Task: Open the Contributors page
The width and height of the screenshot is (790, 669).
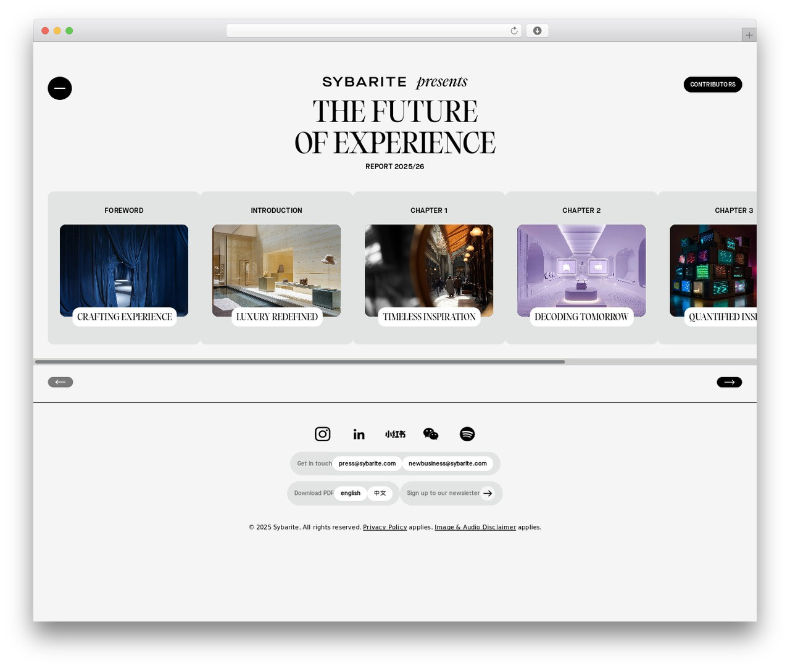Action: click(712, 85)
